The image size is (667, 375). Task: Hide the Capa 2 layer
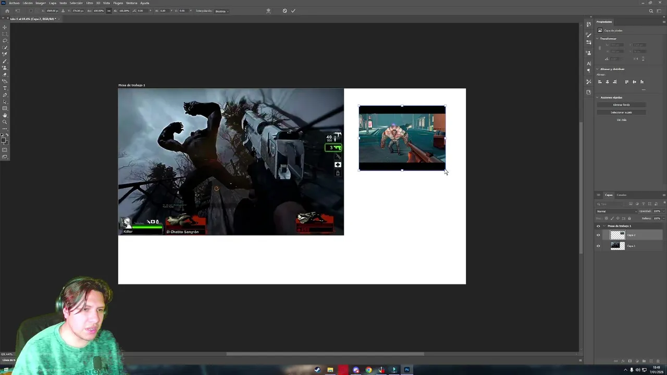tap(598, 235)
